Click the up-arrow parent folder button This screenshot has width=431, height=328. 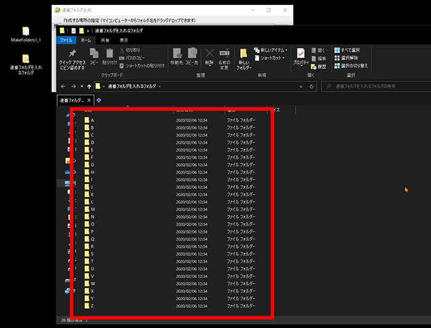(89, 86)
